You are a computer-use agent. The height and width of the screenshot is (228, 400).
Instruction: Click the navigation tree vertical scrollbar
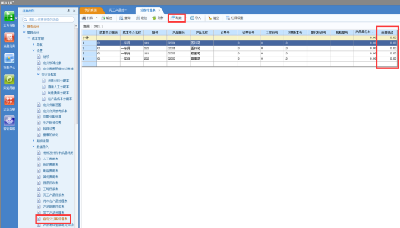(x=76, y=76)
